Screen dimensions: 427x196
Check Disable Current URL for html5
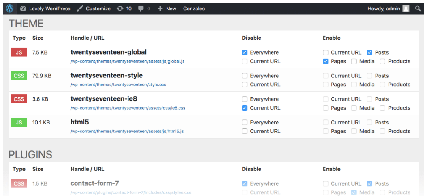coord(244,131)
